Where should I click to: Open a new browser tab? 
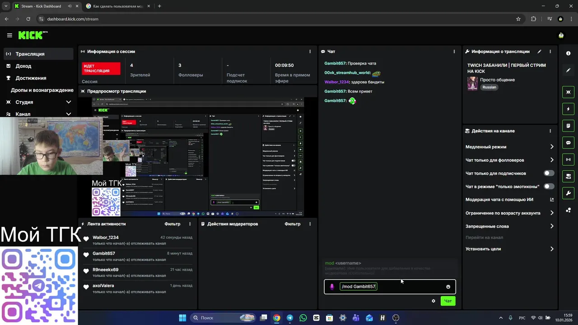click(159, 6)
